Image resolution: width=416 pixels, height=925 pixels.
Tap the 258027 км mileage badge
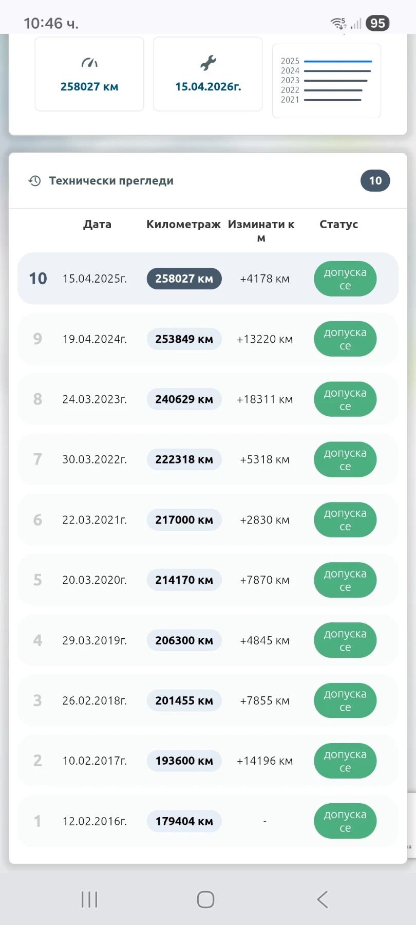pos(184,279)
